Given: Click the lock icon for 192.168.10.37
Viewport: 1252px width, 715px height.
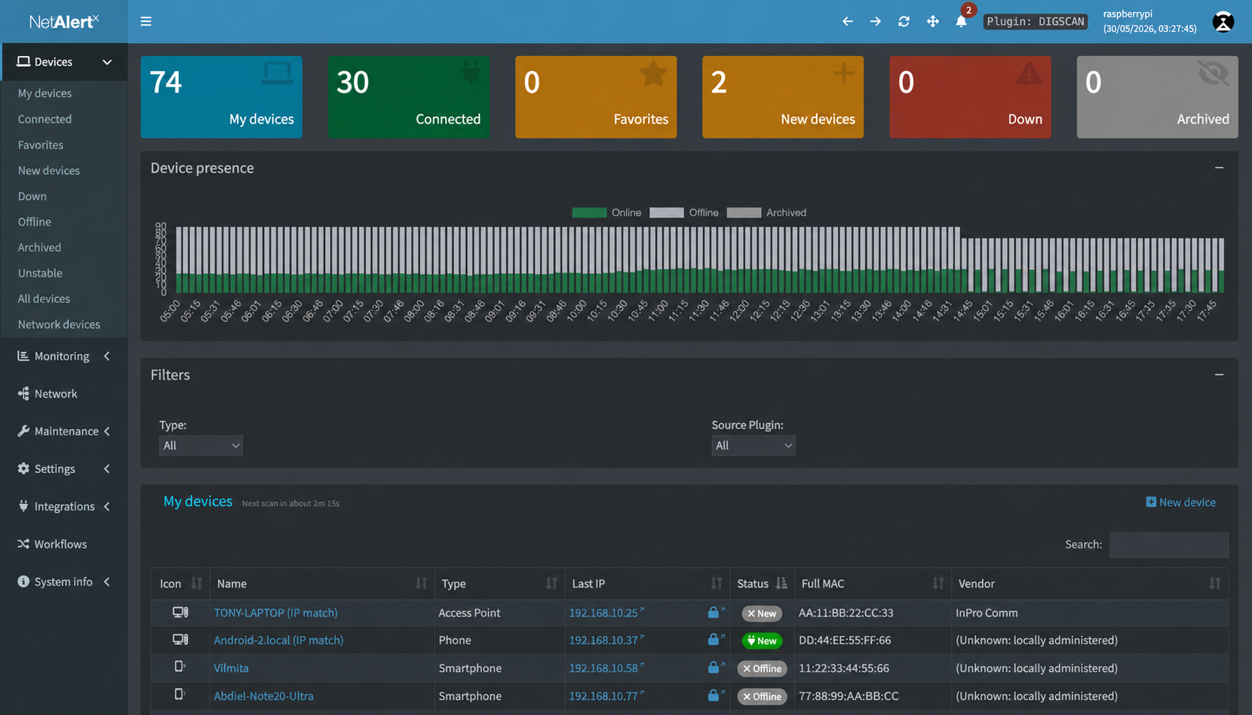Looking at the screenshot, I should pos(713,640).
